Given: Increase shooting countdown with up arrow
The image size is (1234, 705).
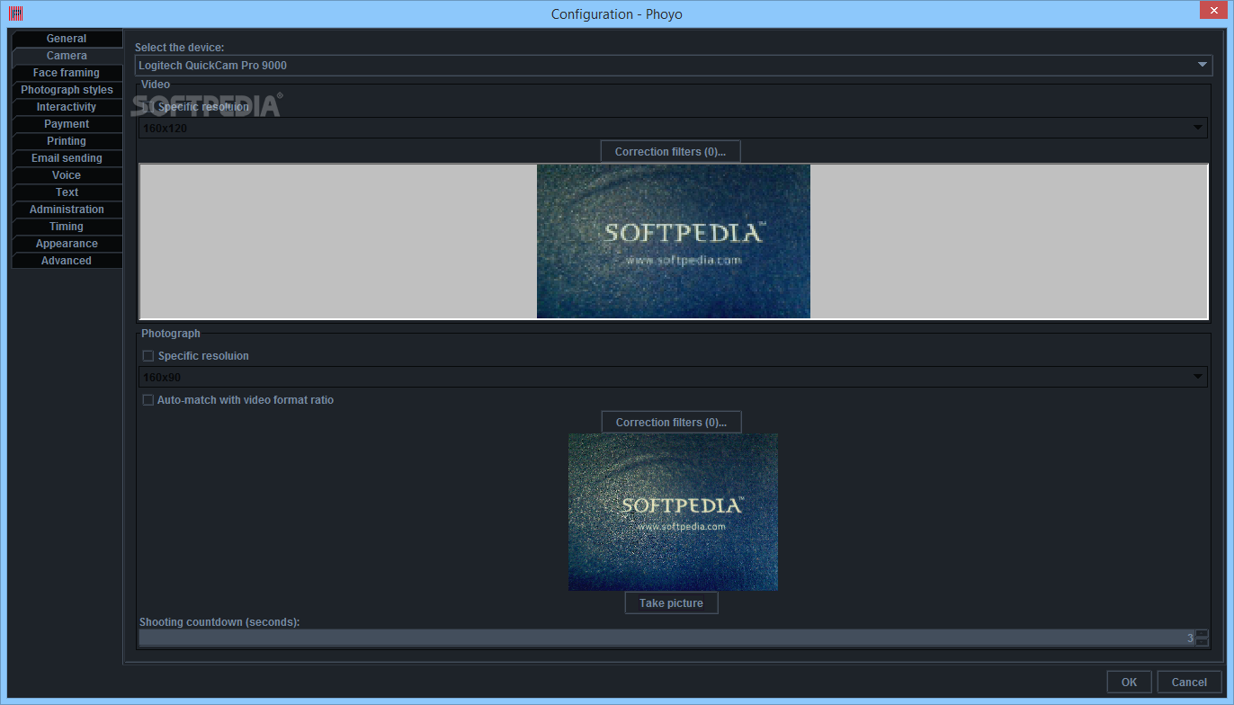Looking at the screenshot, I should click(x=1203, y=634).
